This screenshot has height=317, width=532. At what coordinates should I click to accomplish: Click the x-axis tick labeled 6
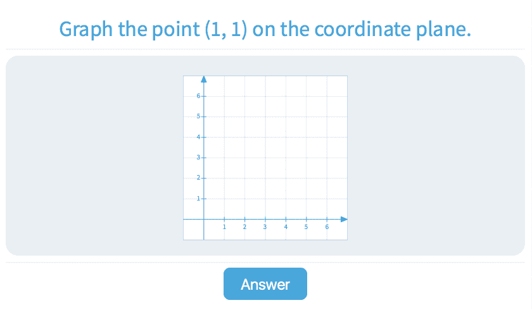(x=327, y=220)
